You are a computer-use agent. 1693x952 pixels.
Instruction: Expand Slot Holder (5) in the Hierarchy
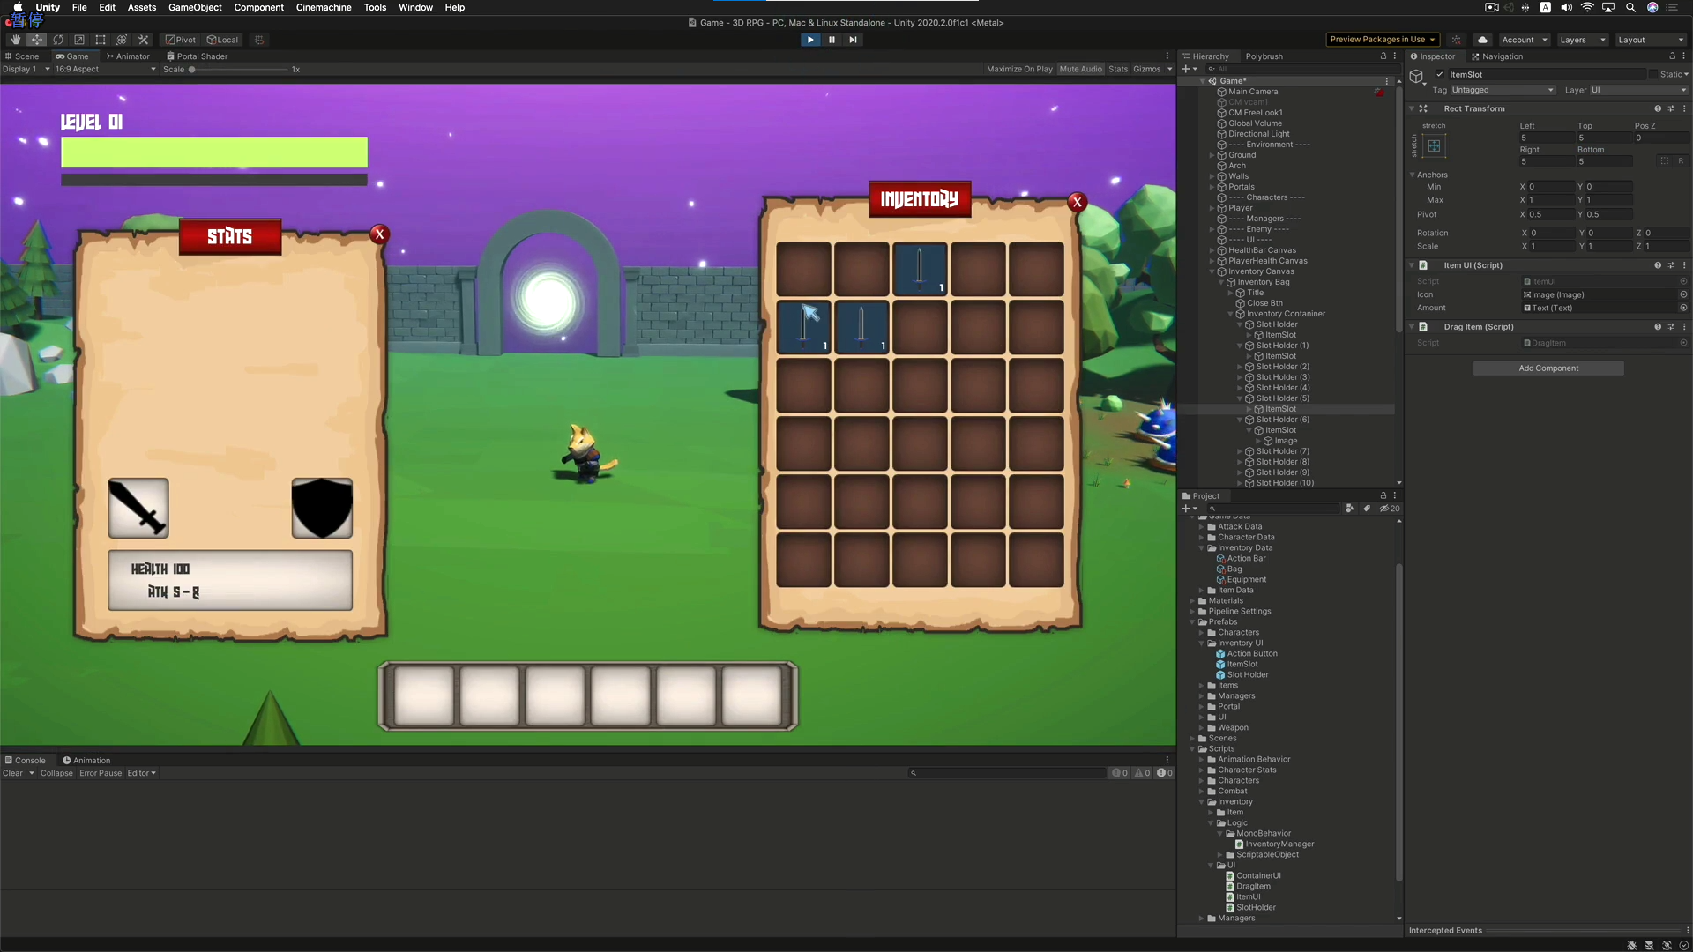pos(1240,398)
